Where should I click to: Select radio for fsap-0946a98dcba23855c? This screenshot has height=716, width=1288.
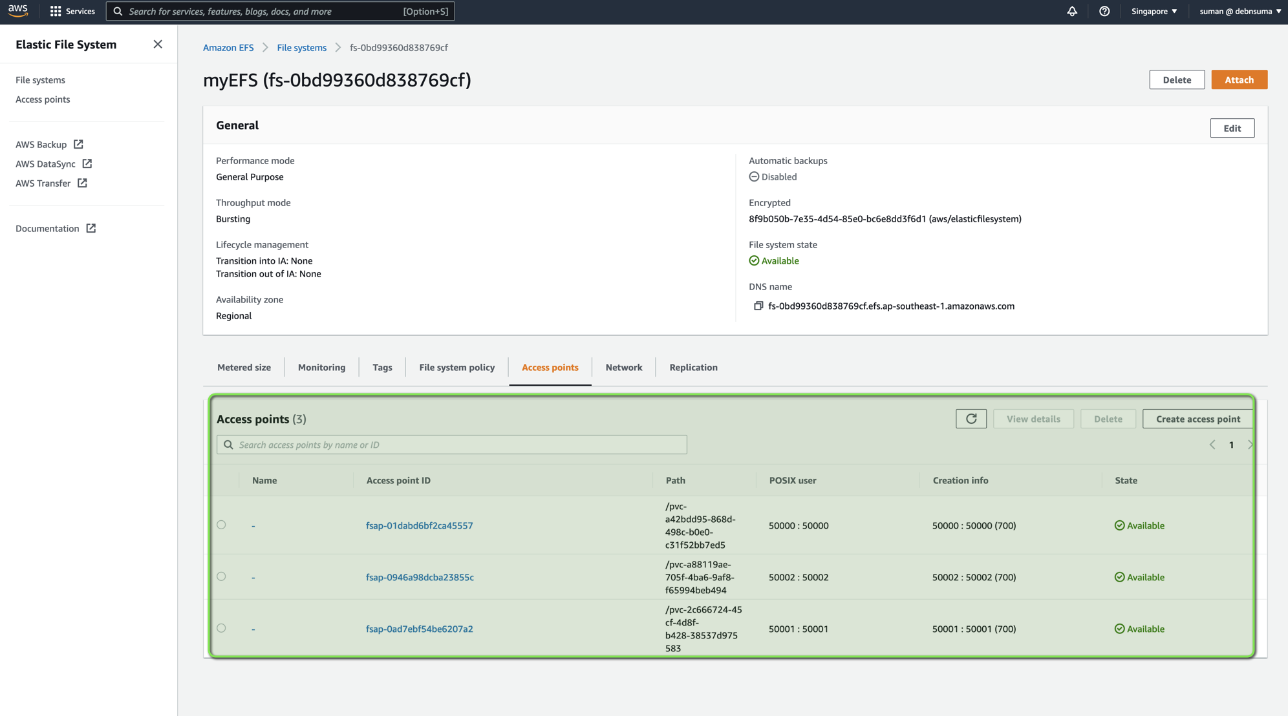coord(222,576)
